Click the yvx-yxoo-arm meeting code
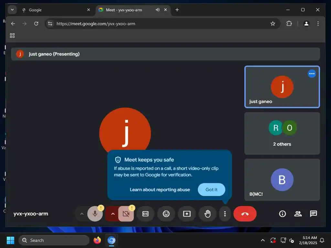This screenshot has width=331, height=248. coord(31,214)
